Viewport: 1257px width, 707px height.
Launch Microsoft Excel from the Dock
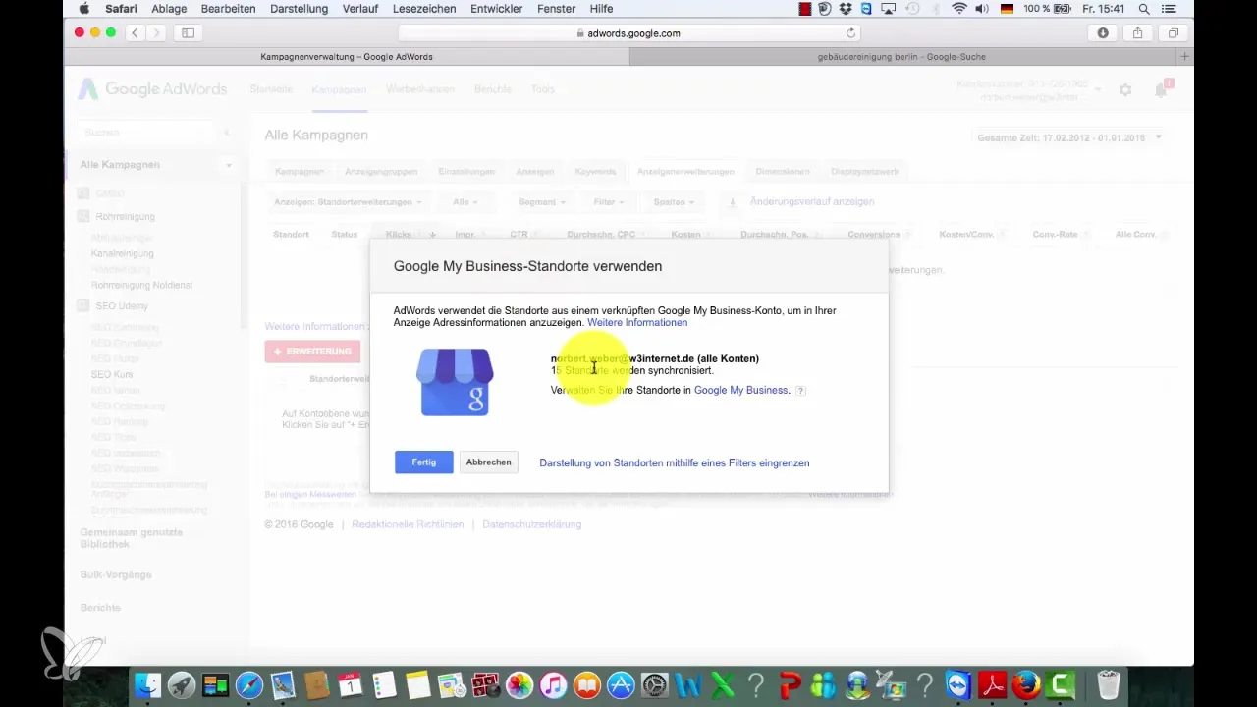point(723,683)
